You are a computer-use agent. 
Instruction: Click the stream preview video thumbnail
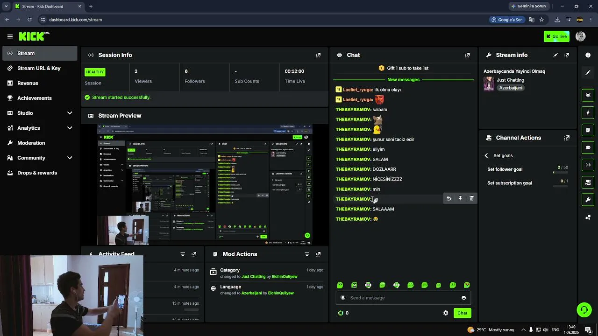[x=205, y=185]
